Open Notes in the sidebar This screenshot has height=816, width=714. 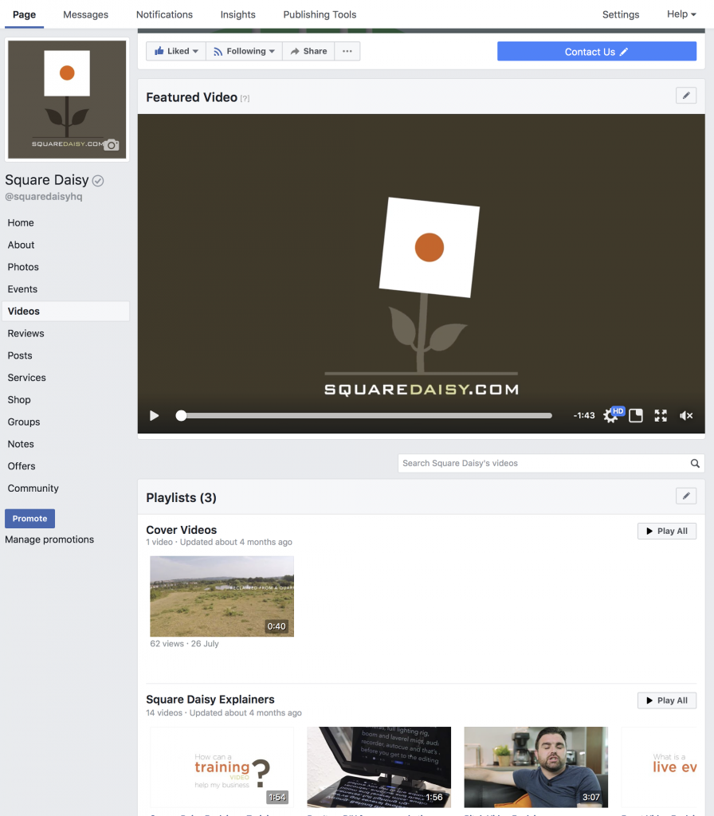pos(21,444)
